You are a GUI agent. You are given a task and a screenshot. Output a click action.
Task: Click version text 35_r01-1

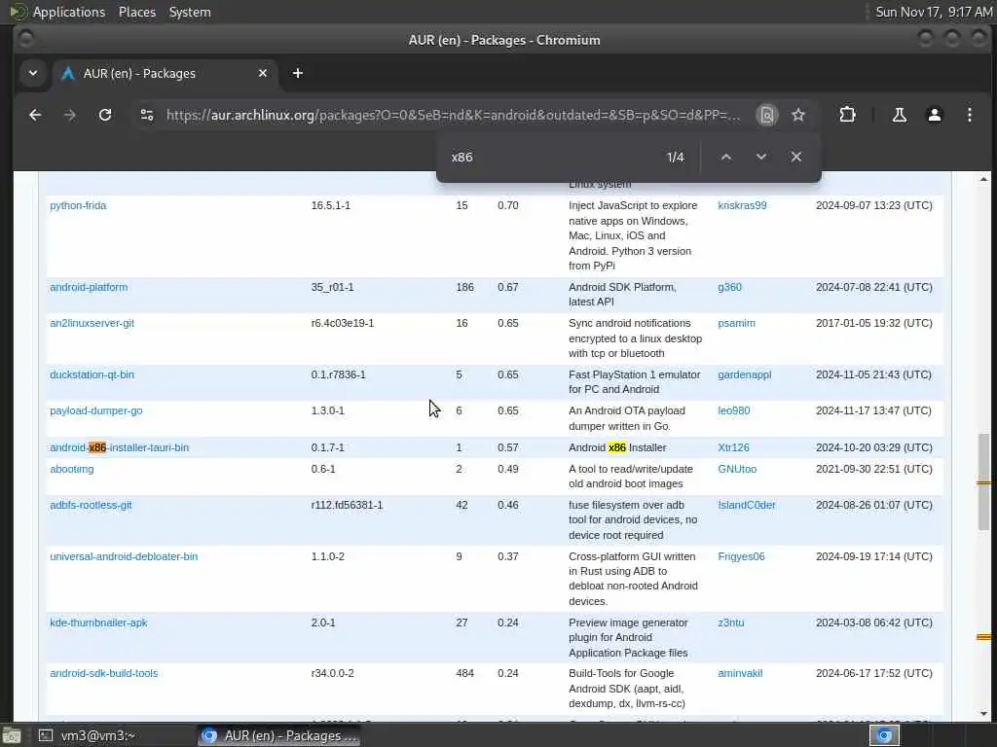(x=332, y=287)
